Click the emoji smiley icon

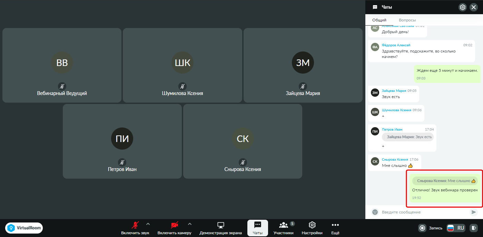coord(375,212)
